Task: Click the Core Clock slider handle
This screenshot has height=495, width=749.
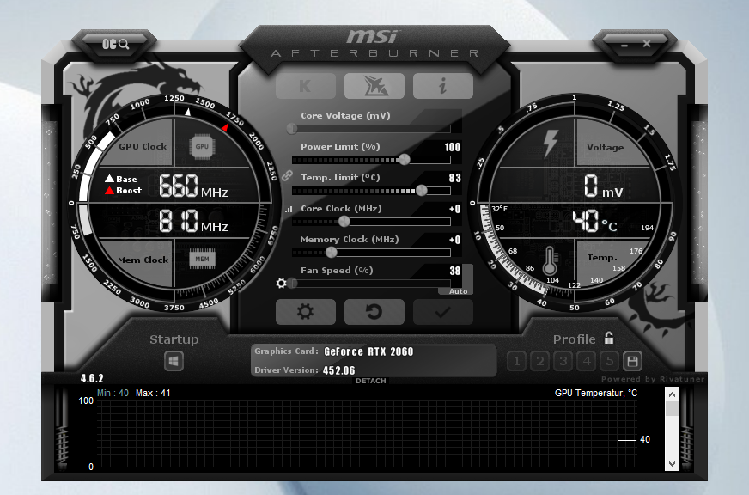Action: point(344,221)
